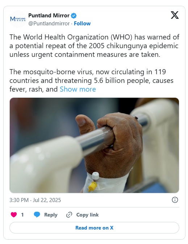This screenshot has height=244, width=188.
Task: Click the Copy link text
Action: pyautogui.click(x=87, y=215)
